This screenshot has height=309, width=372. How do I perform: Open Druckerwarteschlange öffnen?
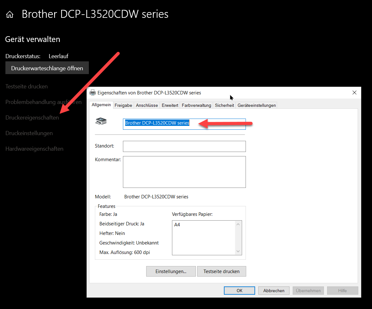(47, 68)
